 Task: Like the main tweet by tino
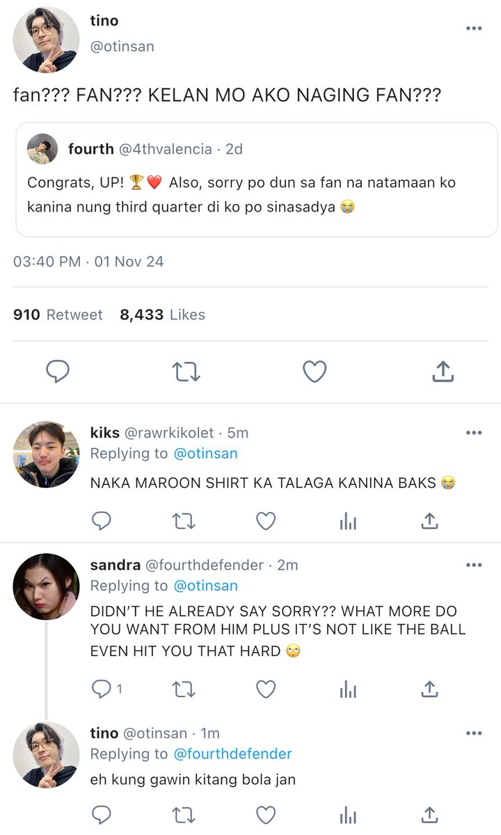315,372
